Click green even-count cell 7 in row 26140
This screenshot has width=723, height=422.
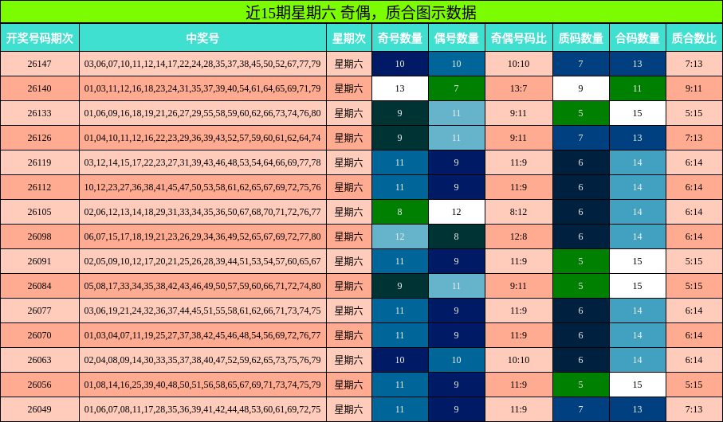click(x=457, y=88)
